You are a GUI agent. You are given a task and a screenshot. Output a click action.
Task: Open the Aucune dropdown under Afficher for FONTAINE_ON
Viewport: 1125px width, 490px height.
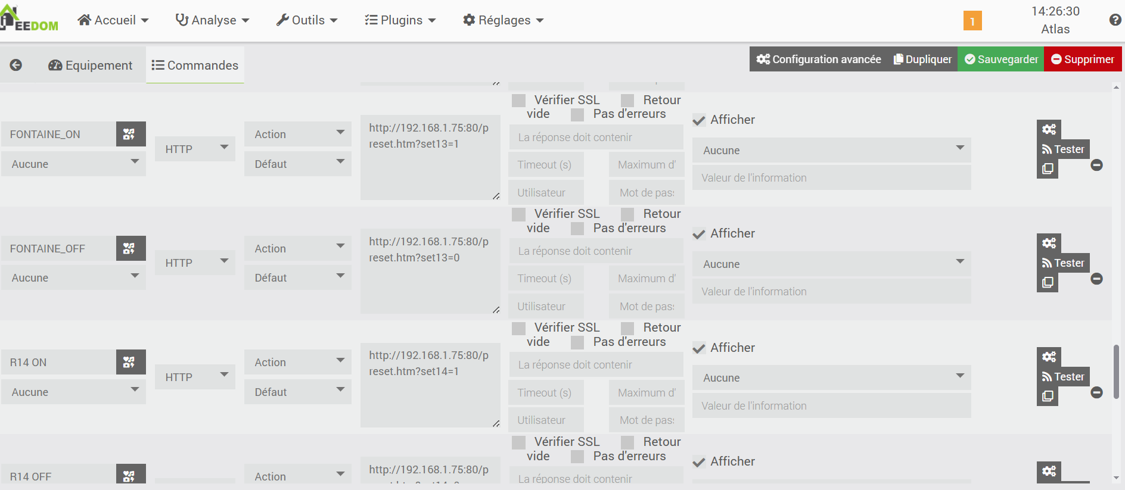pyautogui.click(x=831, y=150)
